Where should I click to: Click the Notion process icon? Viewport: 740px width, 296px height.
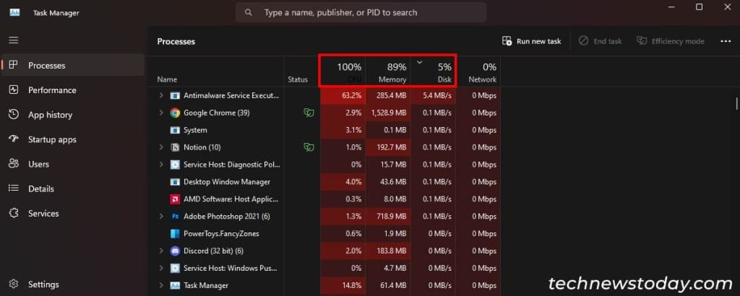point(175,147)
